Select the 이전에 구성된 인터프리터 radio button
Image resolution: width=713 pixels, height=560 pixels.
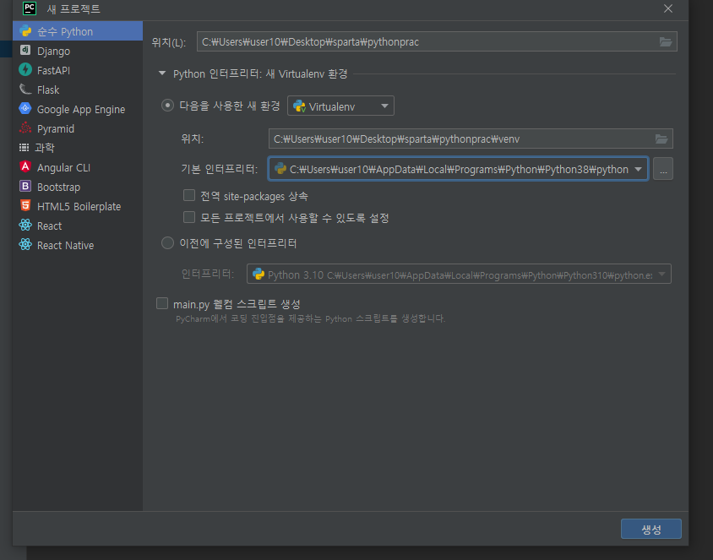(x=167, y=242)
